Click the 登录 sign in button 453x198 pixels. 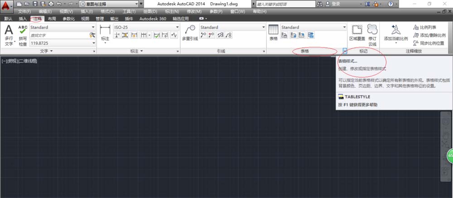pos(333,4)
